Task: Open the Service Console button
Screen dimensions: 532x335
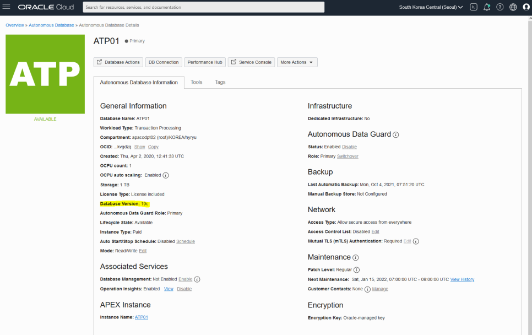Action: point(252,62)
